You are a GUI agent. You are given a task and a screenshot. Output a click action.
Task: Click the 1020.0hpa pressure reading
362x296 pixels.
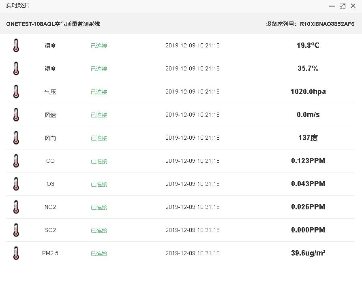pyautogui.click(x=308, y=92)
